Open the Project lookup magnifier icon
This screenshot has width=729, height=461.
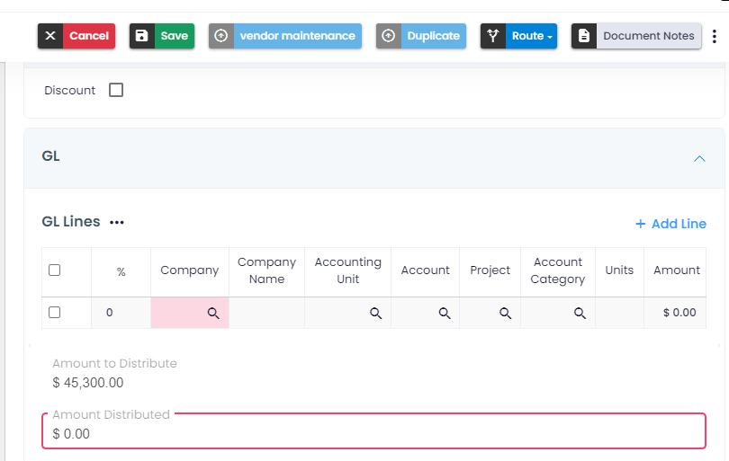(x=506, y=313)
